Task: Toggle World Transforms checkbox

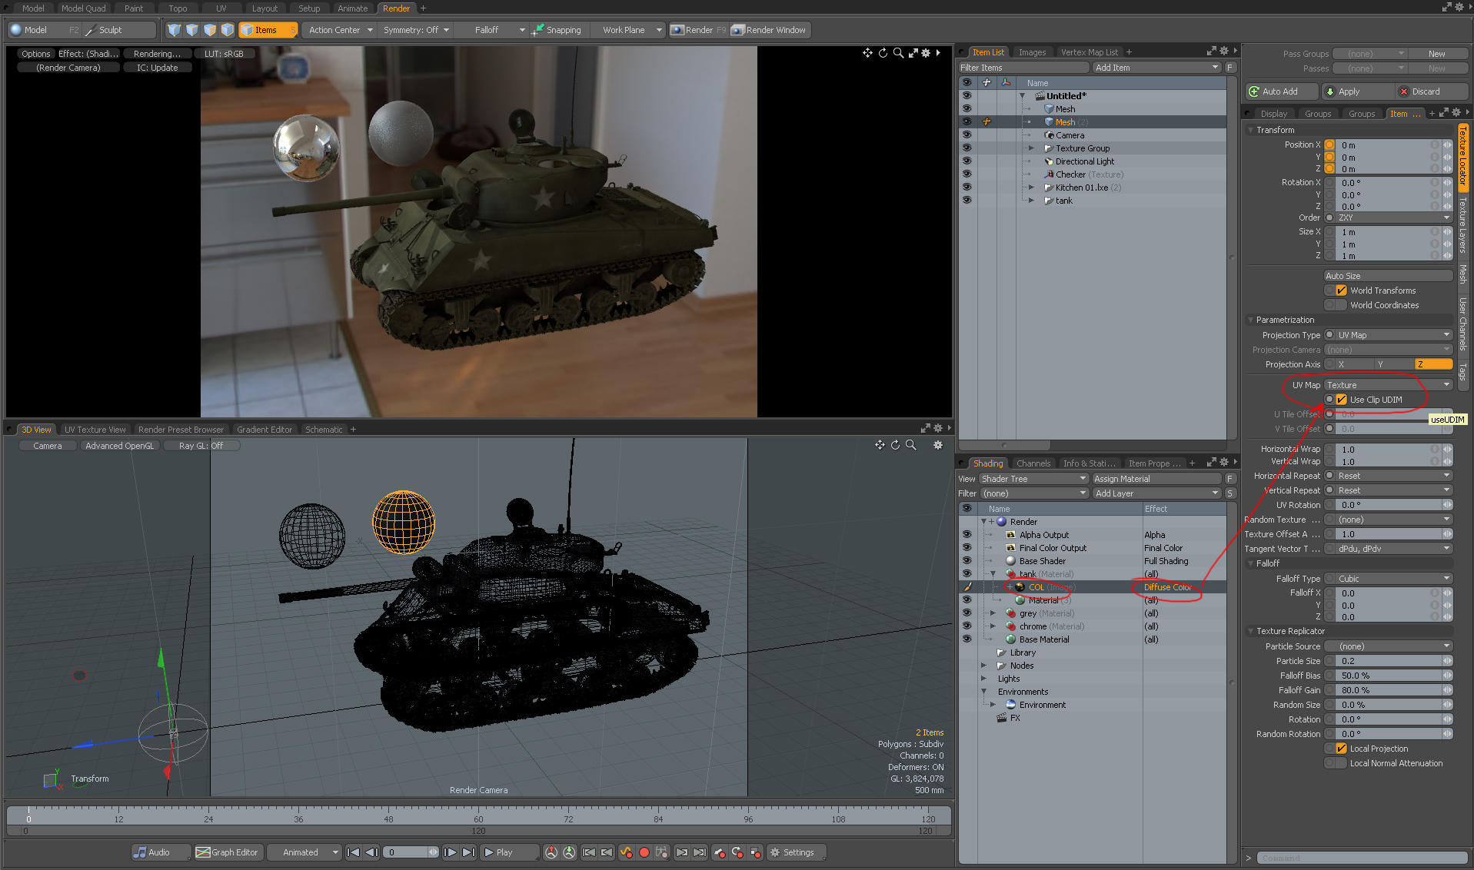Action: click(x=1342, y=291)
